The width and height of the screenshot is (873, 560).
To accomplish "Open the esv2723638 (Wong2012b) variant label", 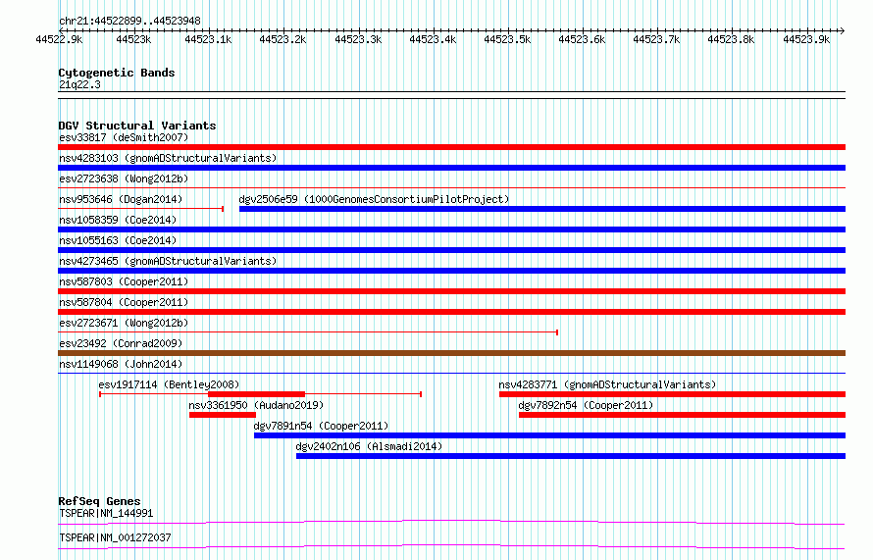I will click(x=124, y=178).
